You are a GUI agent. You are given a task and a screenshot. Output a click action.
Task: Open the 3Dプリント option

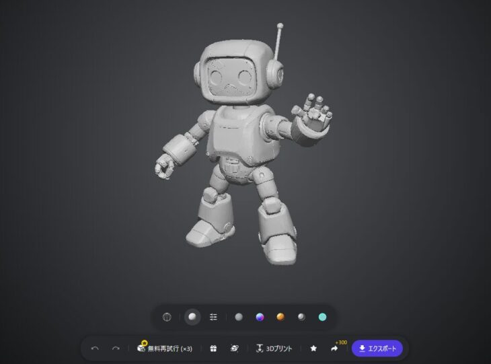274,349
